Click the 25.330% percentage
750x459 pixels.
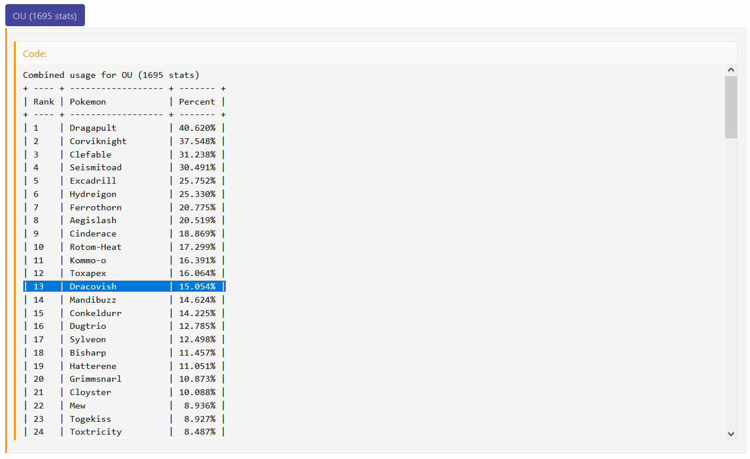[197, 194]
